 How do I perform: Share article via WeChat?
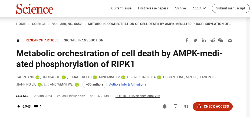[221, 40]
